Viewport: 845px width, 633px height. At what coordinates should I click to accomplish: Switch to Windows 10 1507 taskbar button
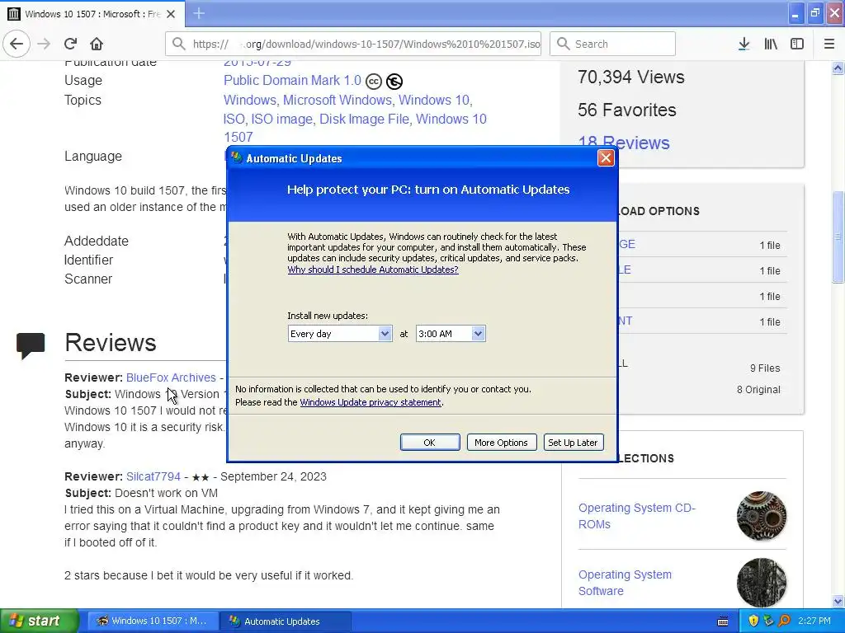(x=153, y=621)
